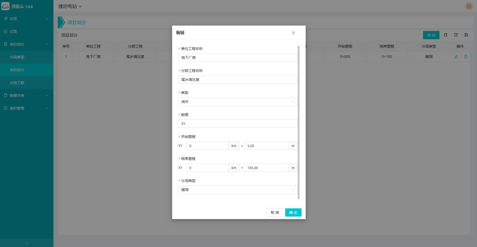The image size is (477, 247).
Task: Click the 结束里程 meters field showing 105.00
Action: pos(266,168)
